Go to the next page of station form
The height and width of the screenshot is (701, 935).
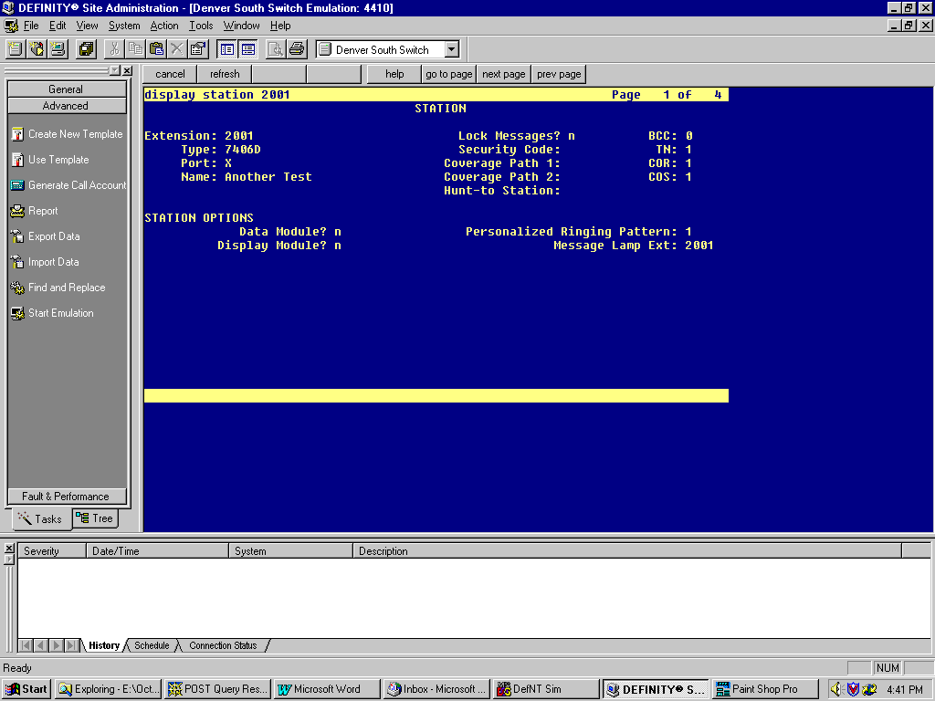504,74
